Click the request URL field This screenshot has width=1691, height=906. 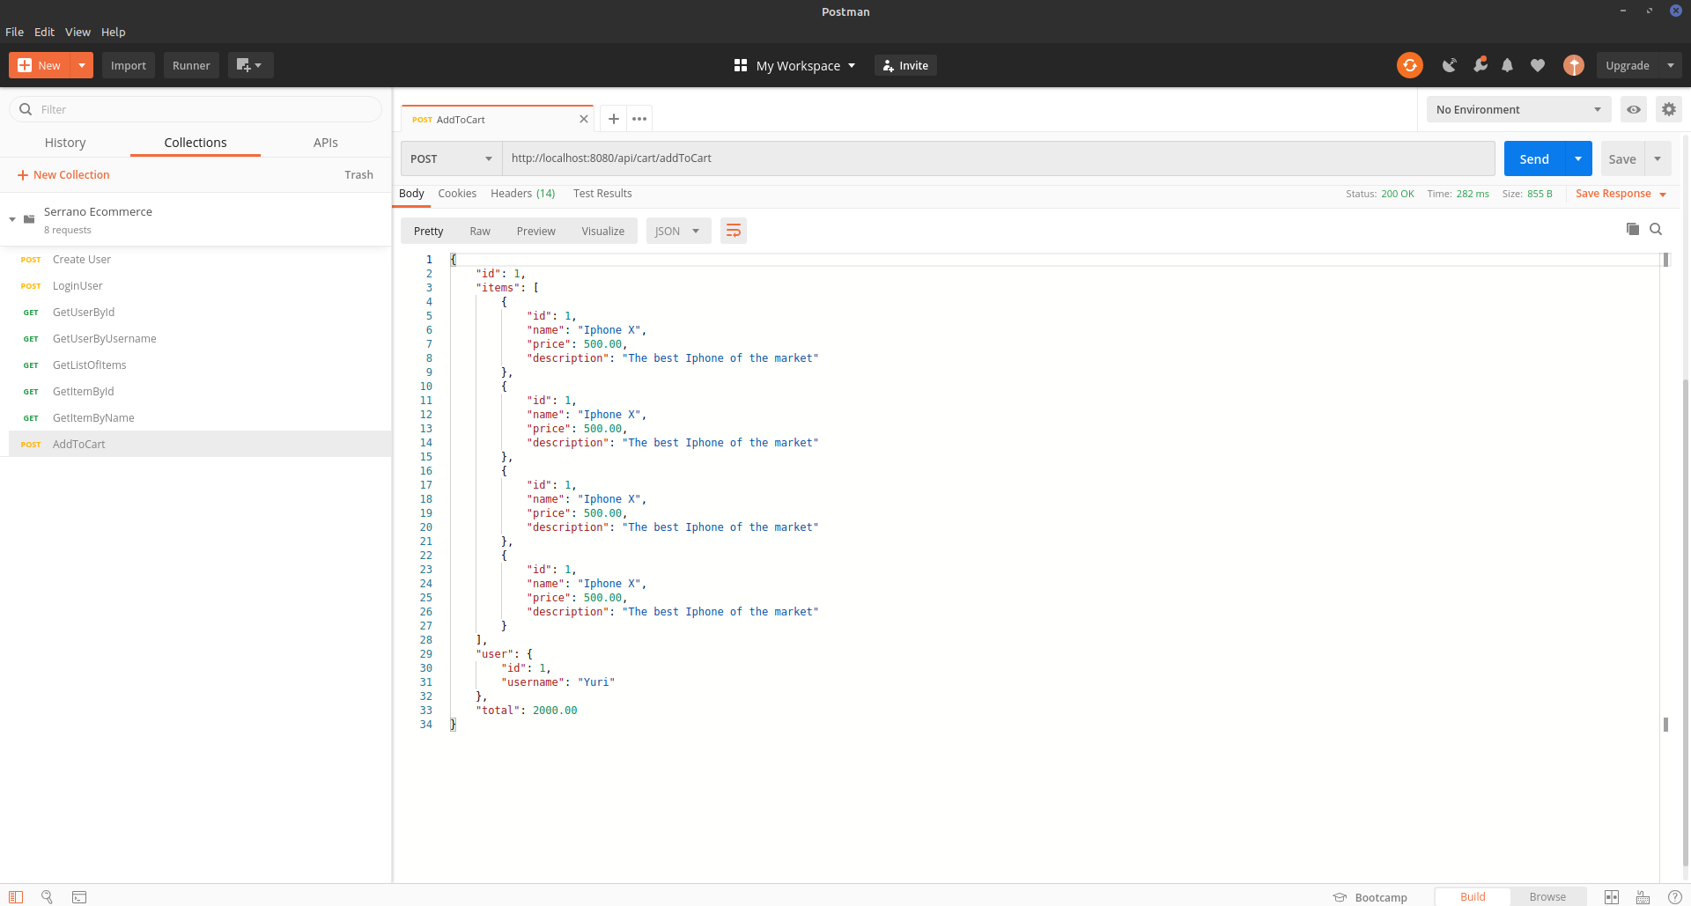(998, 158)
